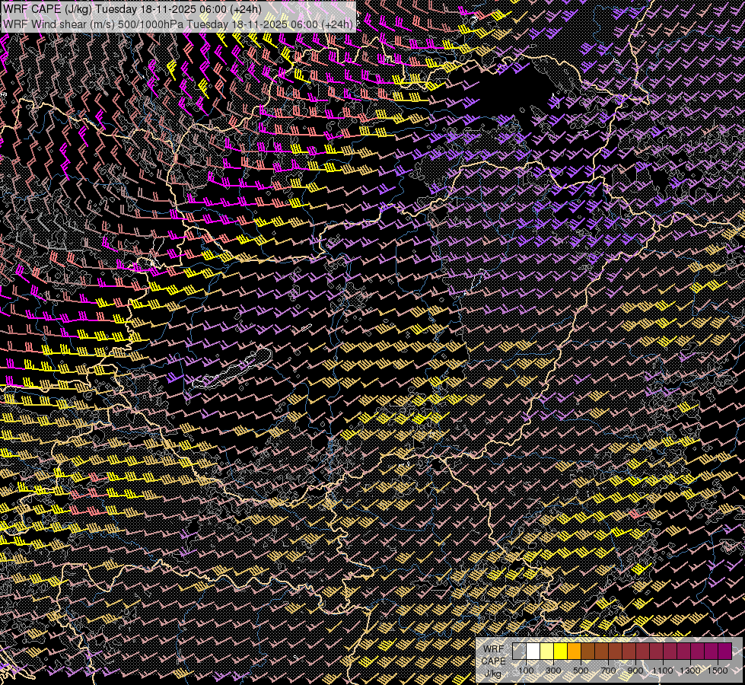Select the 900 value on legend scale
The width and height of the screenshot is (745, 685).
635,671
